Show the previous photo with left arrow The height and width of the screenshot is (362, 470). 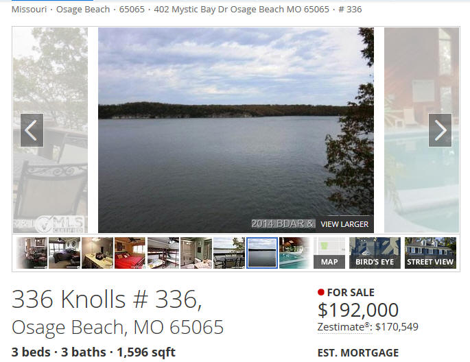[32, 130]
